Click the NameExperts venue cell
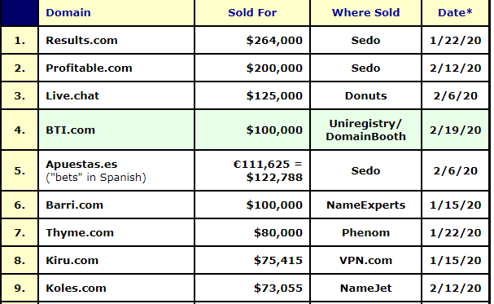The width and height of the screenshot is (494, 304). pos(365,205)
